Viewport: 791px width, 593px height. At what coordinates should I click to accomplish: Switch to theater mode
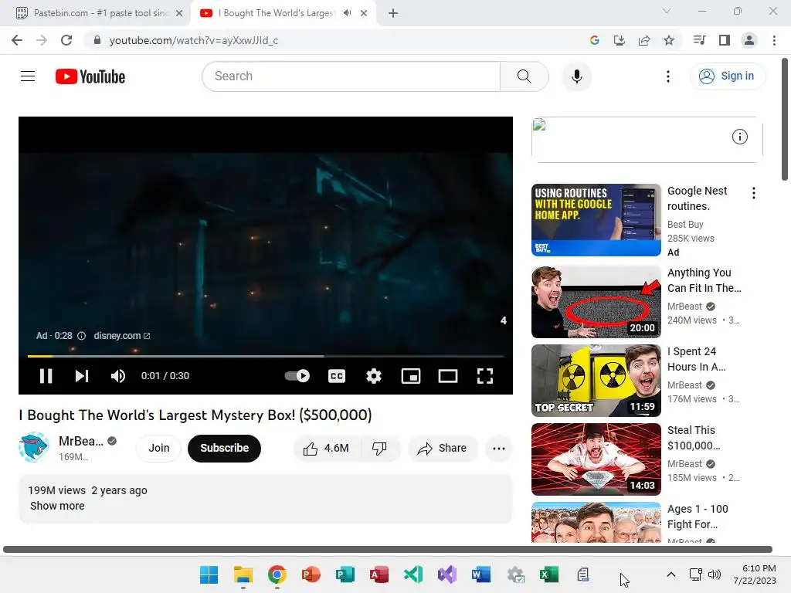click(448, 376)
